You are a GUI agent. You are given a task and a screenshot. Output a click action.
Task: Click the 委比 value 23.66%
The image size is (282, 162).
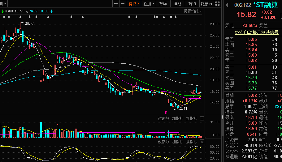(249, 25)
